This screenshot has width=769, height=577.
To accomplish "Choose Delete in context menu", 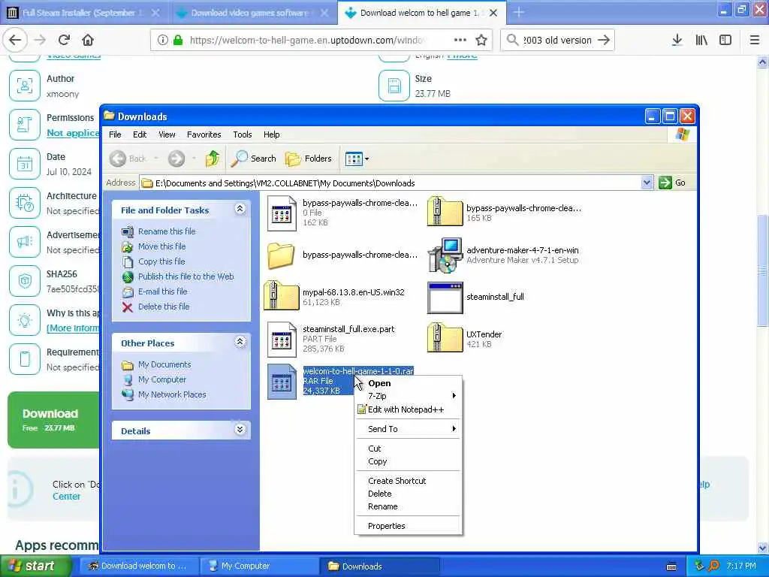I will pos(408,494).
